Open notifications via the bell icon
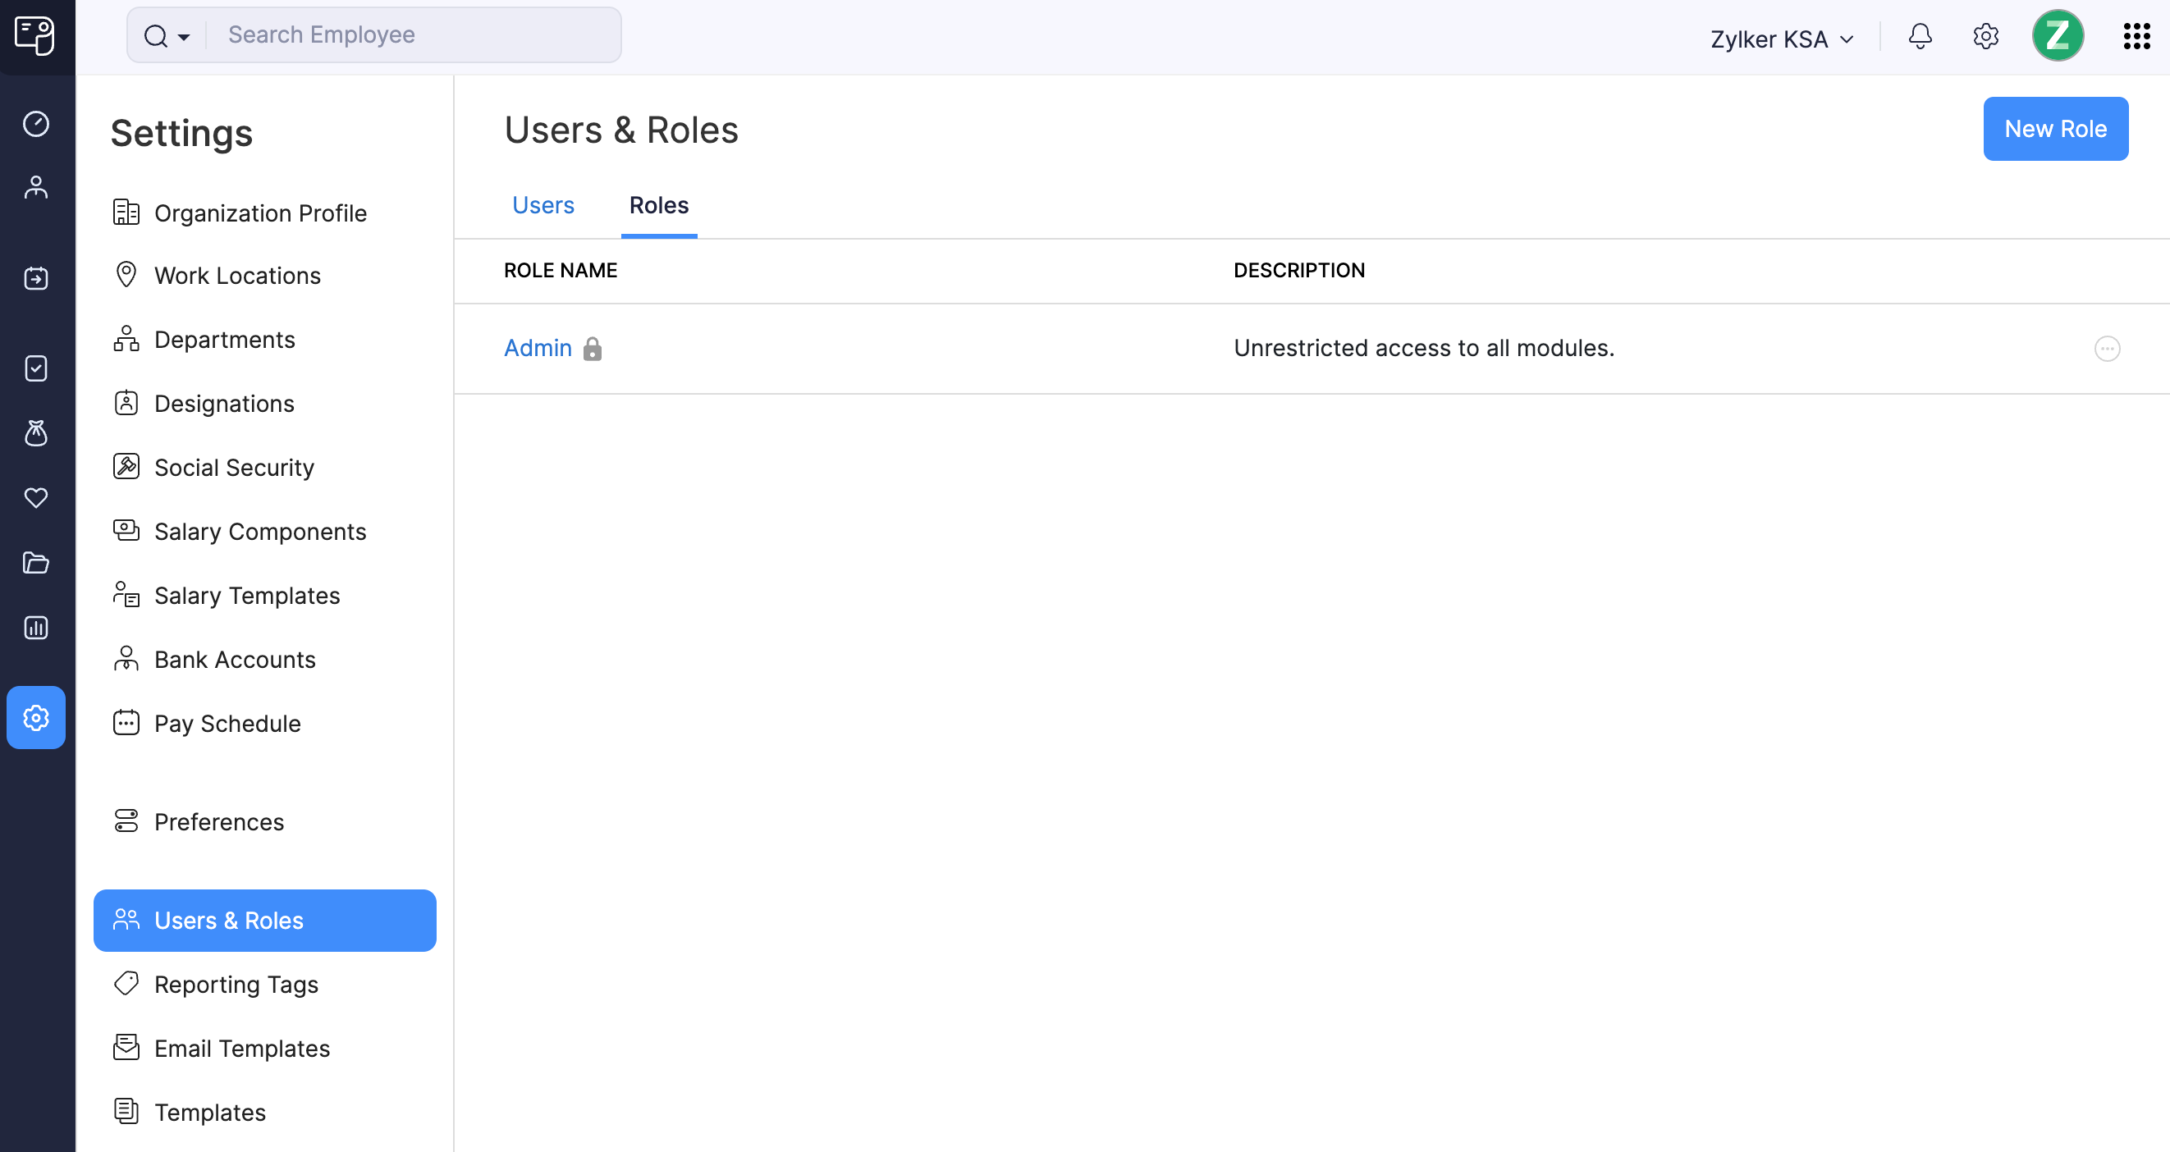The width and height of the screenshot is (2170, 1152). pos(1920,36)
